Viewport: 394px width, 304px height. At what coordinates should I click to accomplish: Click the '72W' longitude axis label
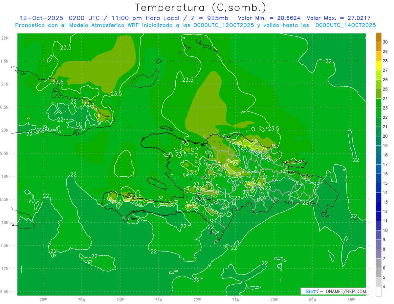[x=197, y=300]
